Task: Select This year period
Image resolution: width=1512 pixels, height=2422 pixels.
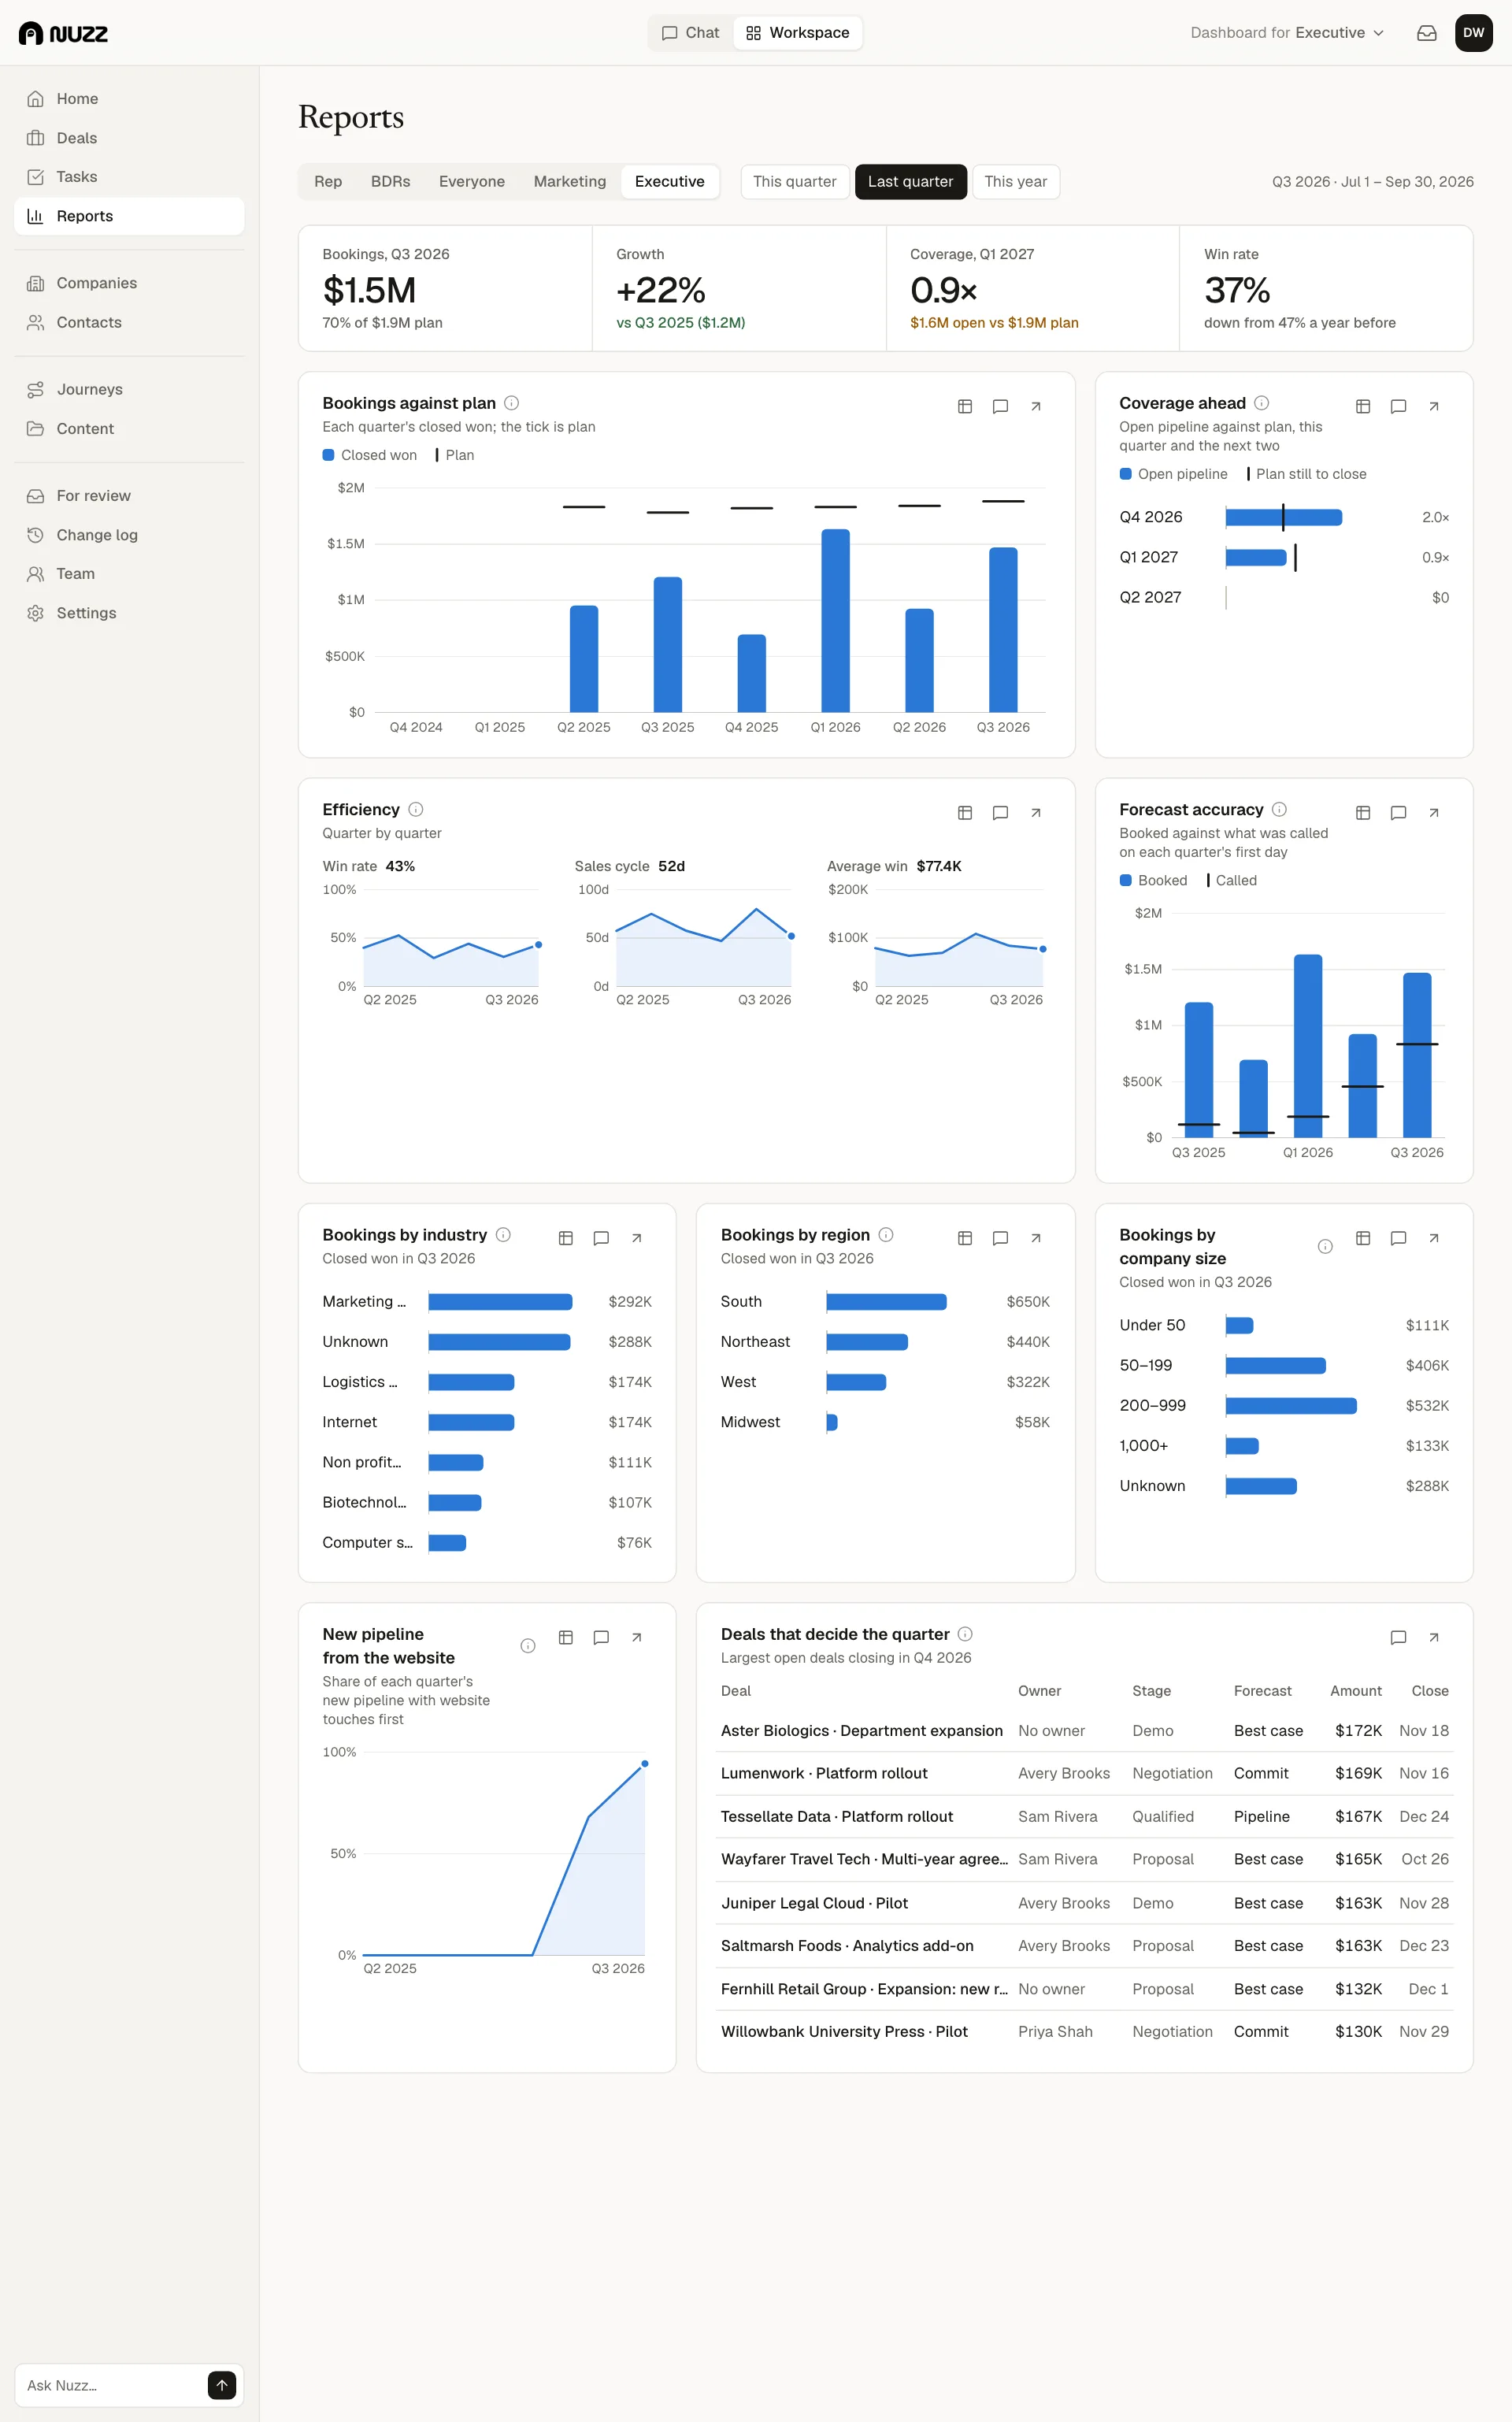Action: [x=1015, y=182]
